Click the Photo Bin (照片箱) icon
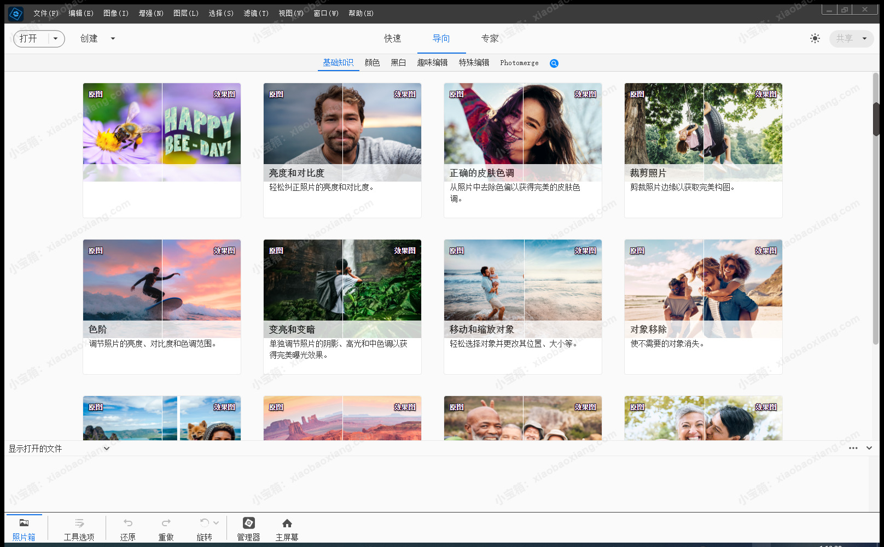 [24, 523]
